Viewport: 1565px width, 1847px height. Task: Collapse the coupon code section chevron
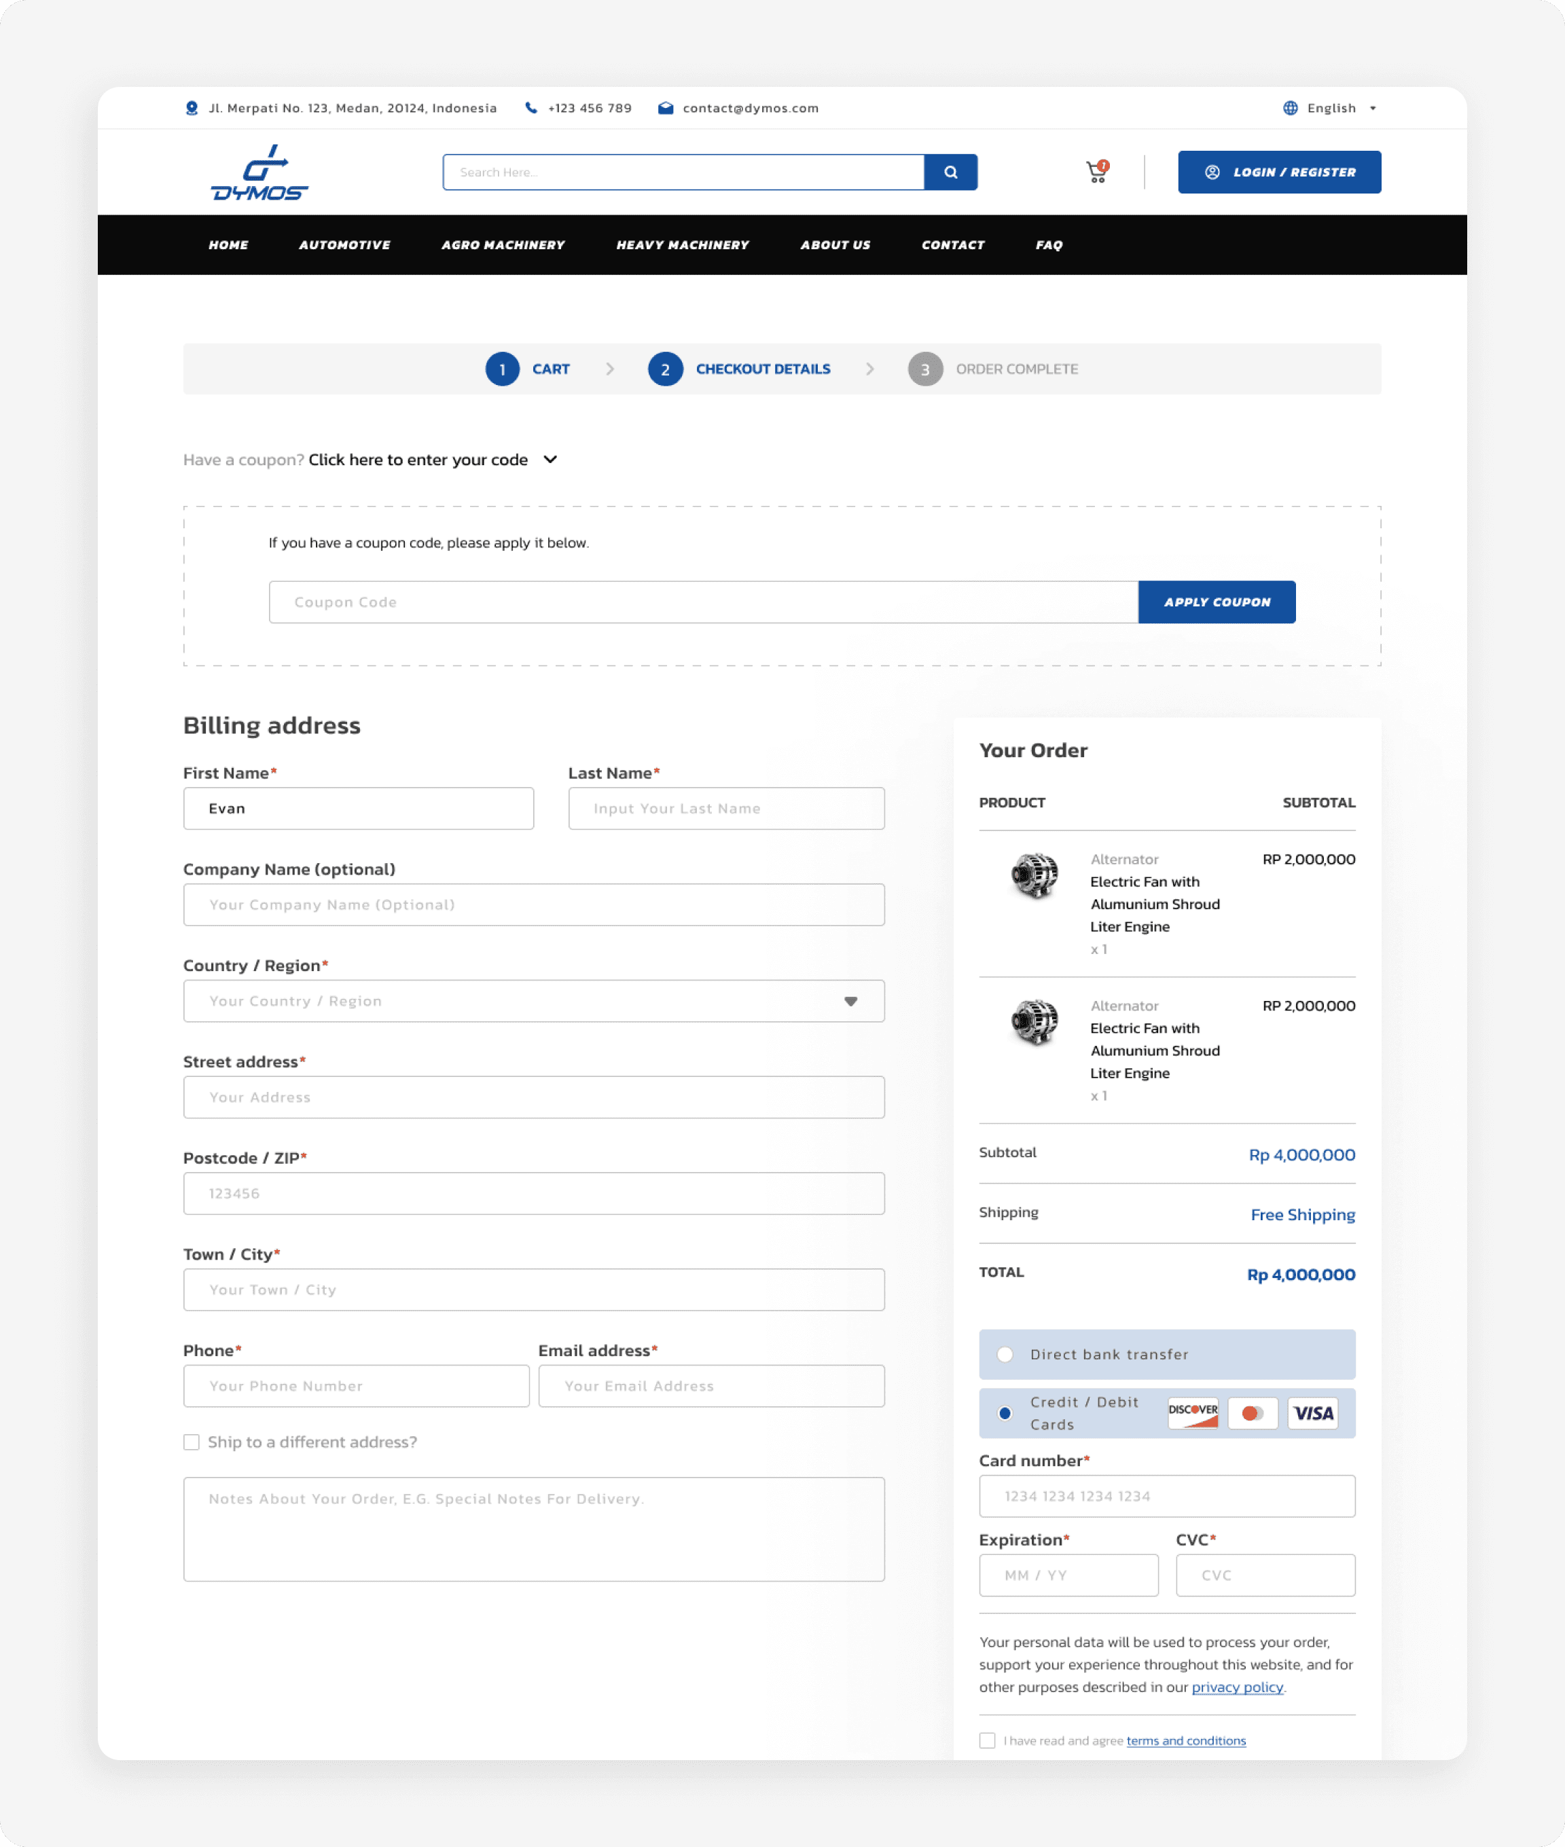550,459
